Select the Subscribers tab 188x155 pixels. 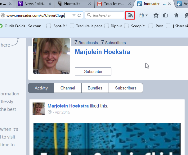pyautogui.click(x=126, y=88)
